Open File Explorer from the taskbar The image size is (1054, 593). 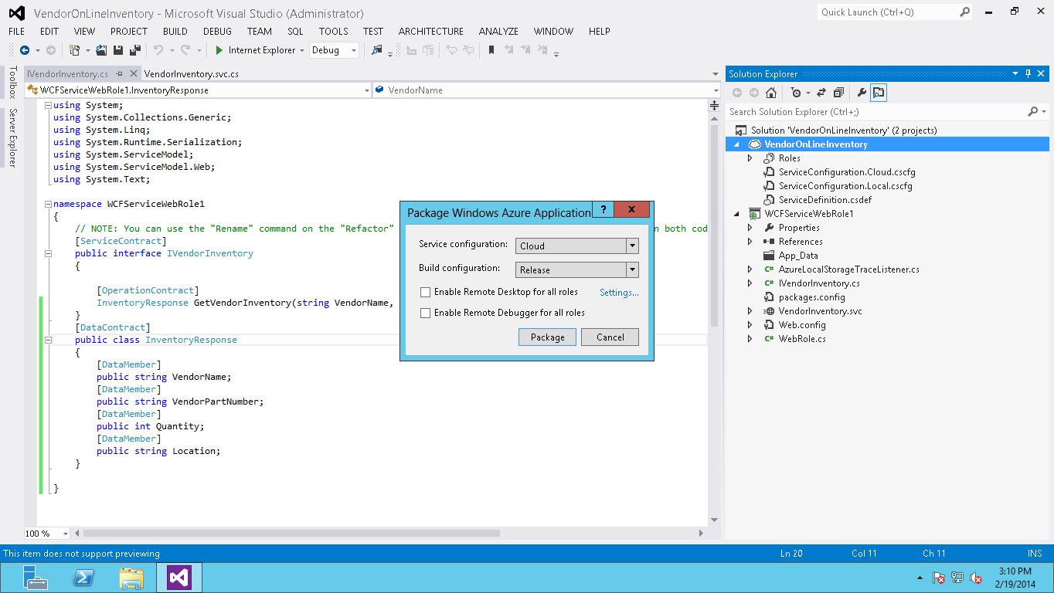[131, 578]
